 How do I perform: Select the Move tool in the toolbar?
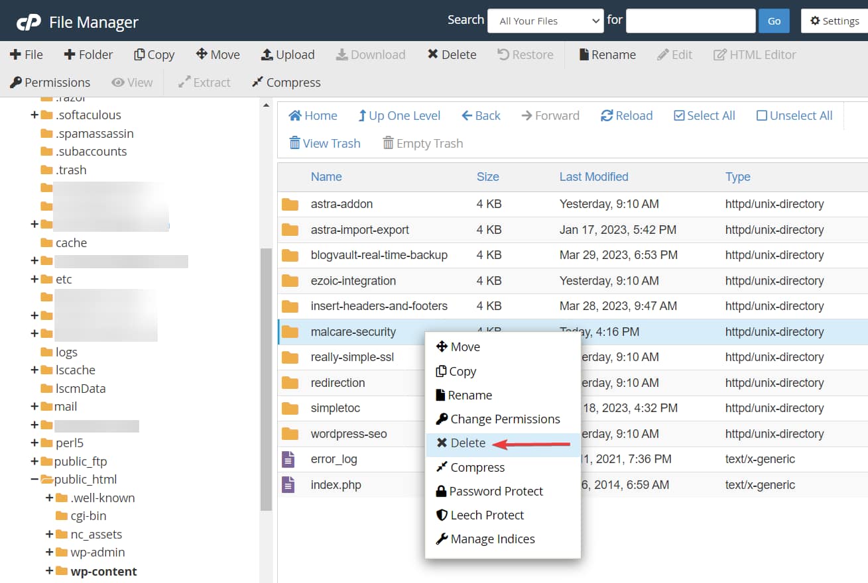(x=217, y=54)
